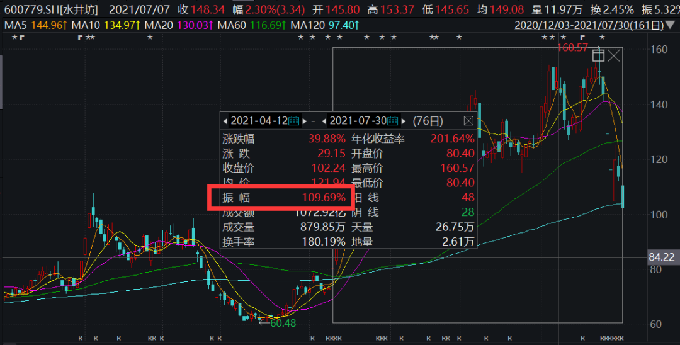This screenshot has width=680, height=345.
Task: Click the 160.57 high price label
Action: click(572, 48)
